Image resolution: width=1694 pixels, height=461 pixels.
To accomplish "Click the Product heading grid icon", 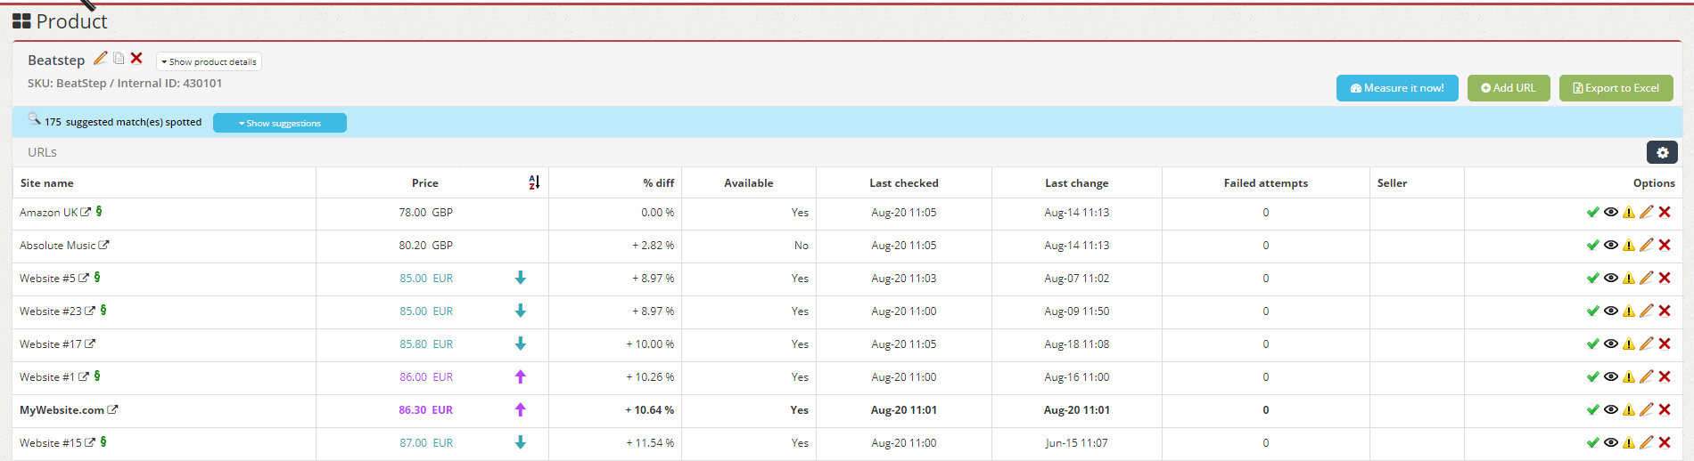I will point(21,21).
